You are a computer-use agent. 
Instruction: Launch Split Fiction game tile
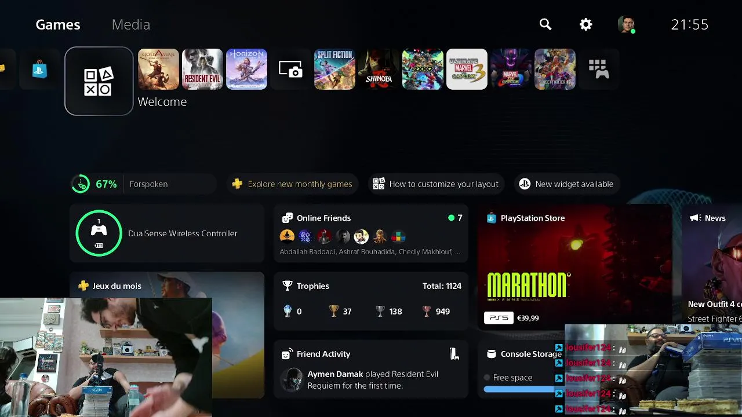tap(334, 69)
